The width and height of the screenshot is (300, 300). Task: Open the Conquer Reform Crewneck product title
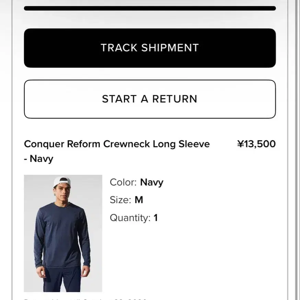(x=117, y=151)
